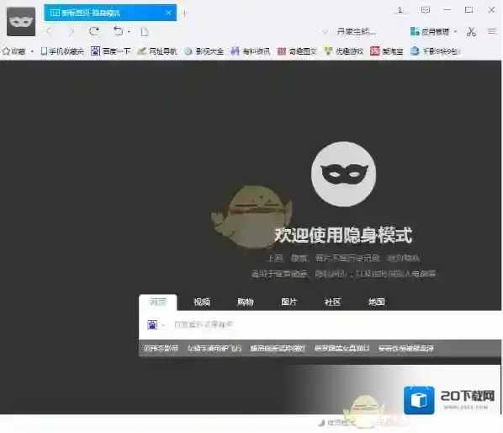Open 影视大全 bookmark
The height and width of the screenshot is (433, 503).
(204, 51)
